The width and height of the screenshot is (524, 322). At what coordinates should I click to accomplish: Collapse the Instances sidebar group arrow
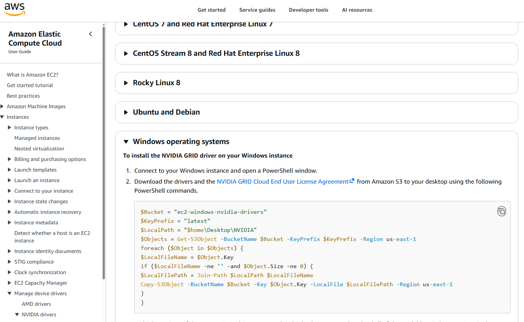point(2,117)
